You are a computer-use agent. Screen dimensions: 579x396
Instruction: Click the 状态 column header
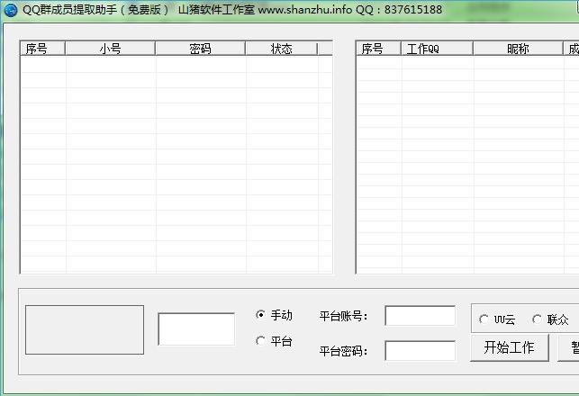click(x=281, y=49)
